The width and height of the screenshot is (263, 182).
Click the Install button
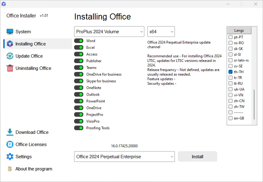tap(197, 156)
